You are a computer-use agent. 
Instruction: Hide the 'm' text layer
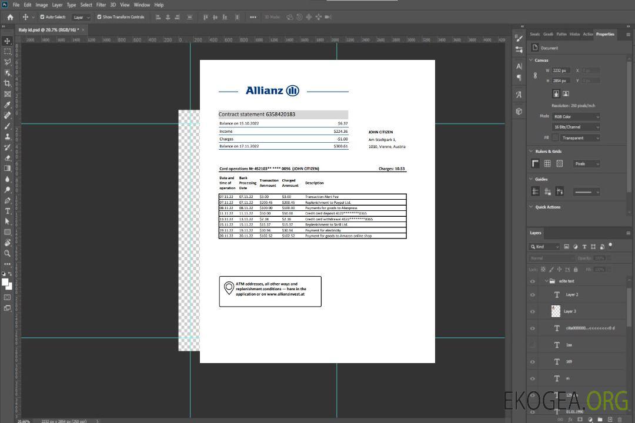(x=533, y=379)
